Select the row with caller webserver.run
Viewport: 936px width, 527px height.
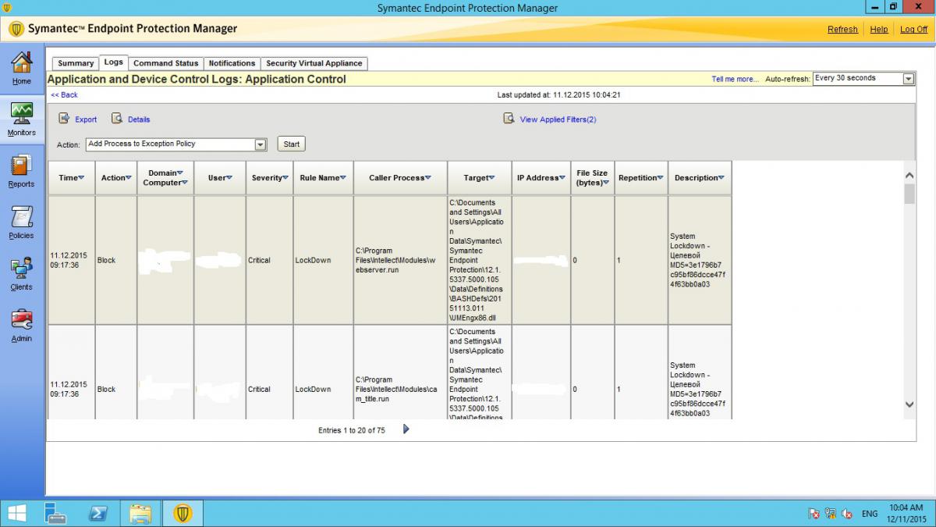point(390,260)
